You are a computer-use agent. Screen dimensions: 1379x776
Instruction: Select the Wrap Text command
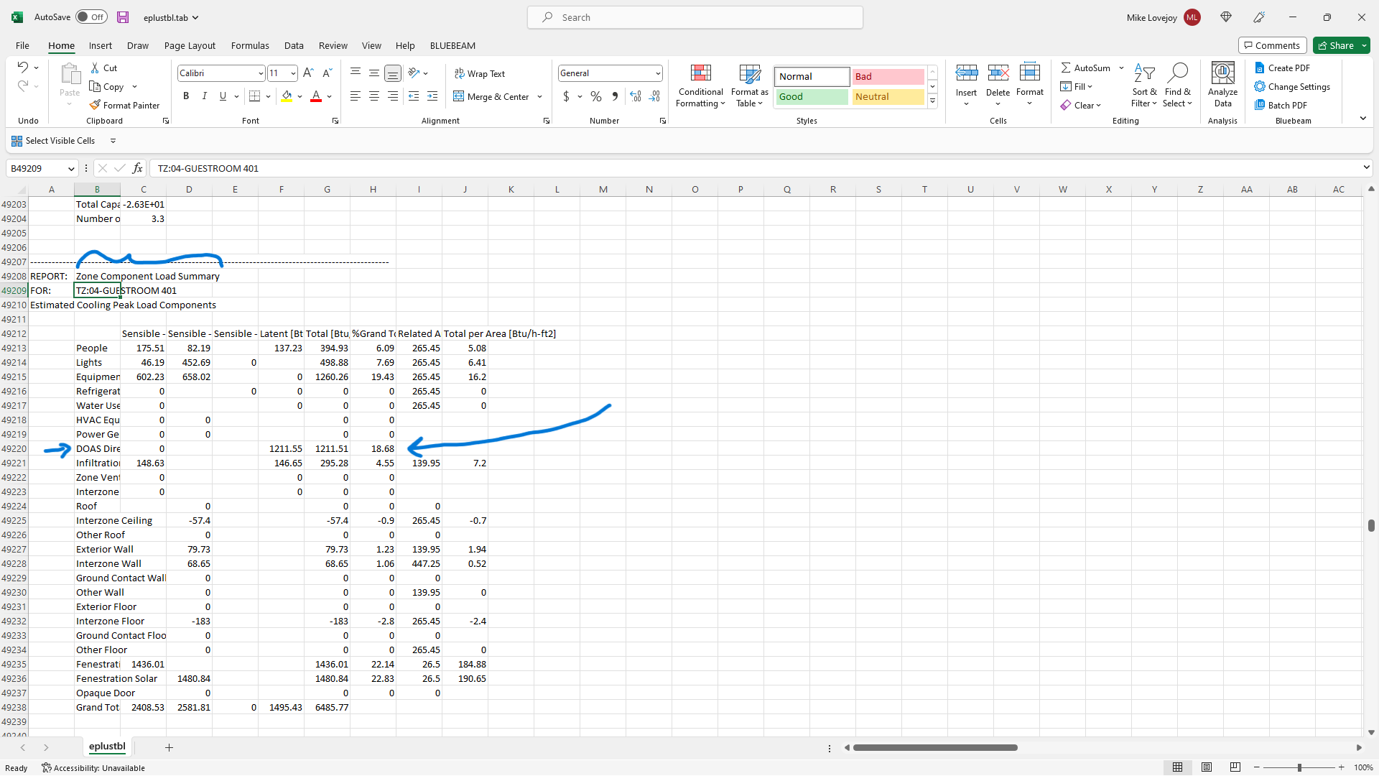click(480, 73)
